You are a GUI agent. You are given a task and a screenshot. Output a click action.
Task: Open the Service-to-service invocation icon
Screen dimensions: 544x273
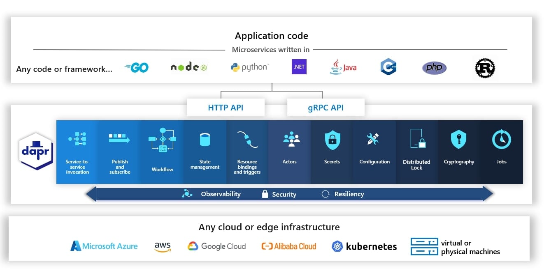point(77,139)
